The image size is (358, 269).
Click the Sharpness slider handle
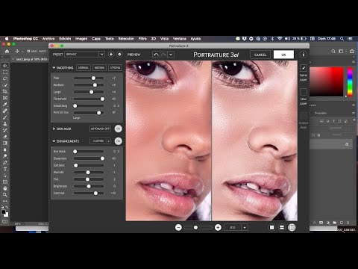(x=102, y=158)
